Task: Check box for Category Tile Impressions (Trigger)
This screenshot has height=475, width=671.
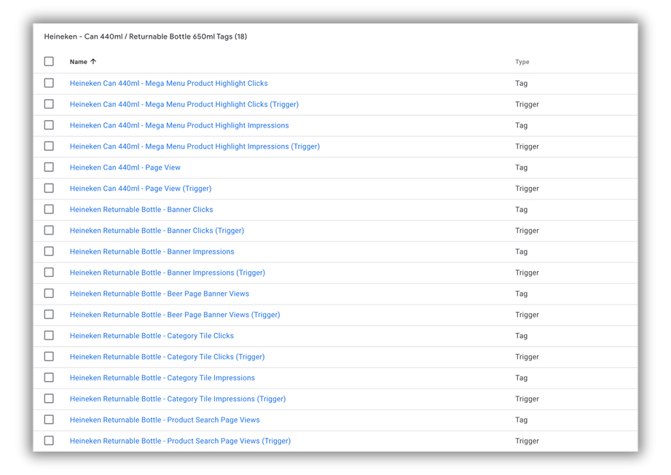Action: (x=49, y=399)
